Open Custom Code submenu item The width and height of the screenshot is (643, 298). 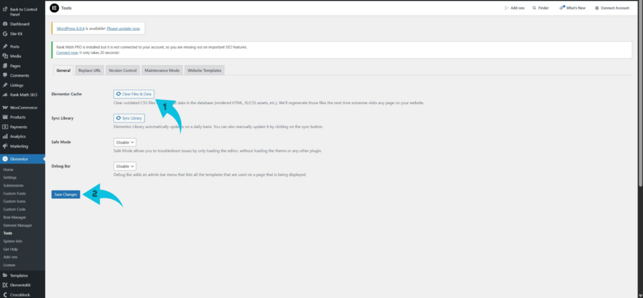click(14, 210)
